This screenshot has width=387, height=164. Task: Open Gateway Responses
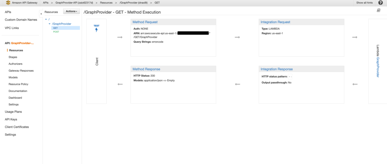tap(21, 71)
